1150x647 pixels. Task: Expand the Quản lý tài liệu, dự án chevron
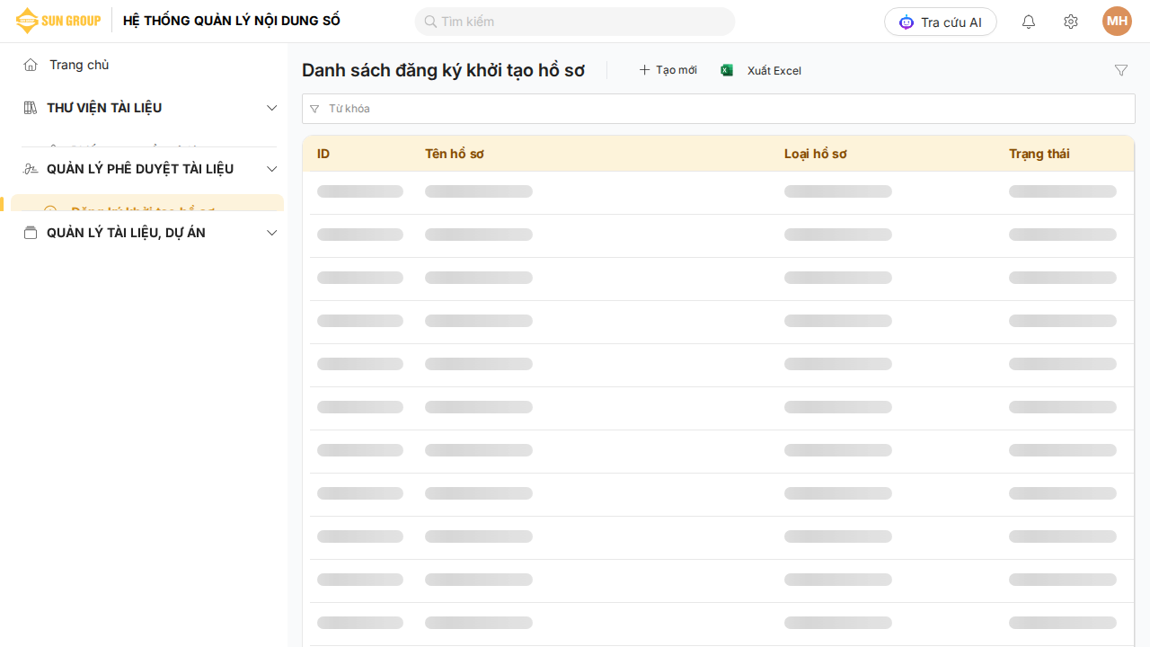click(272, 233)
